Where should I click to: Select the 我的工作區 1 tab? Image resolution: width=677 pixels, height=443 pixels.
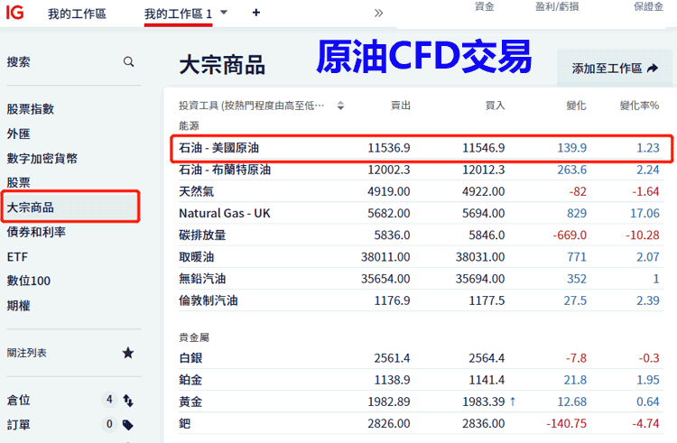pyautogui.click(x=178, y=14)
